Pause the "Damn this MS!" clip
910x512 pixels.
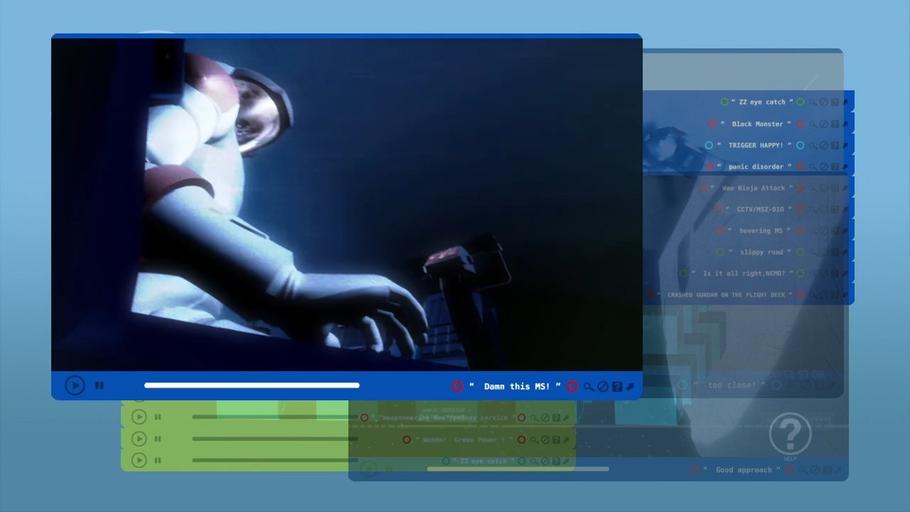pyautogui.click(x=100, y=385)
